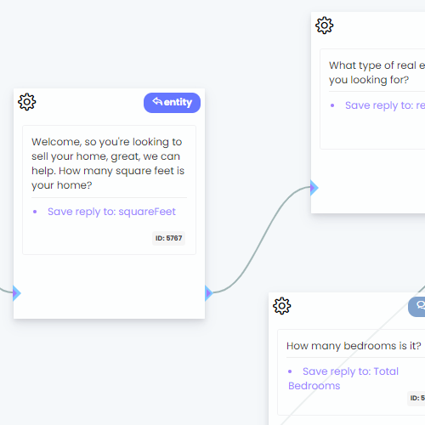The height and width of the screenshot is (425, 425).
Task: Click the ID: 5767 badge
Action: (x=168, y=238)
